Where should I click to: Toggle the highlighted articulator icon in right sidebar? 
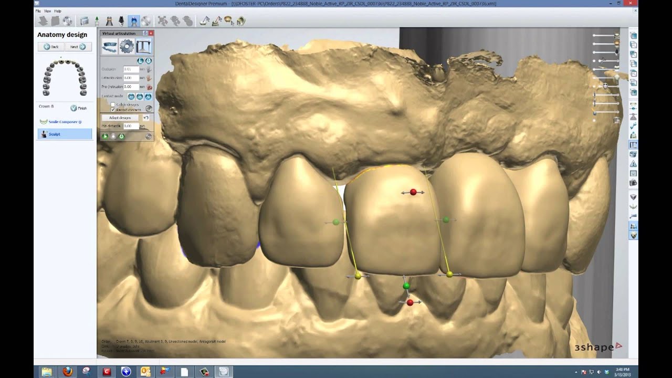(633, 144)
